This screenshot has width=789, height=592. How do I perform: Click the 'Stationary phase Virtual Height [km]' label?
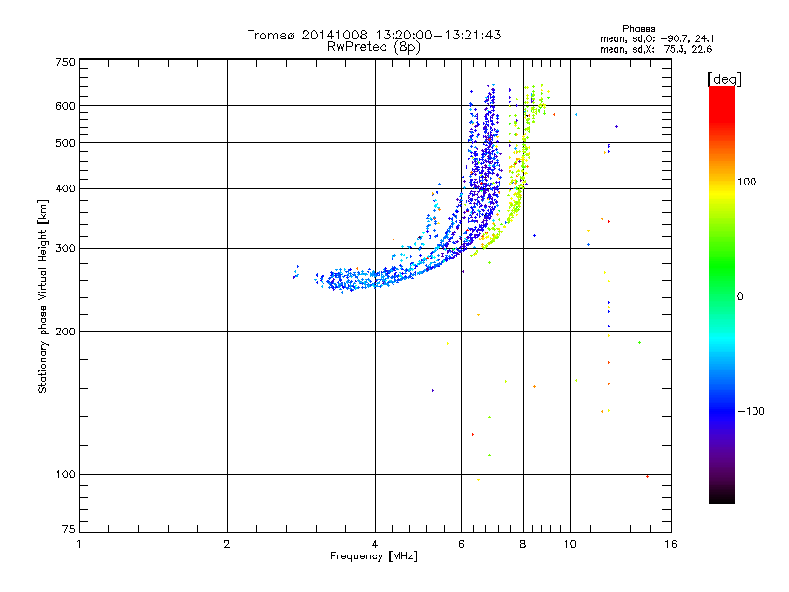[x=43, y=296]
